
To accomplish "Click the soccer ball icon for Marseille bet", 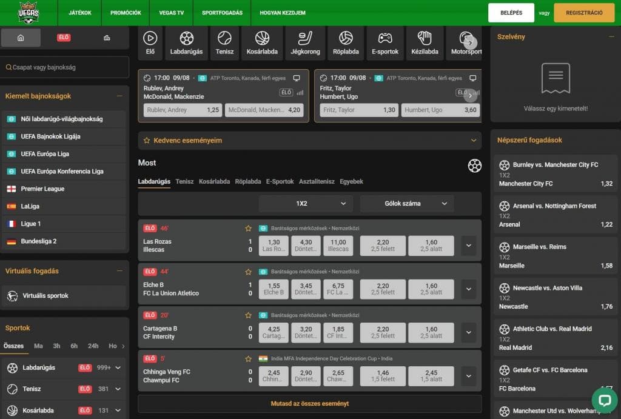I will [504, 247].
